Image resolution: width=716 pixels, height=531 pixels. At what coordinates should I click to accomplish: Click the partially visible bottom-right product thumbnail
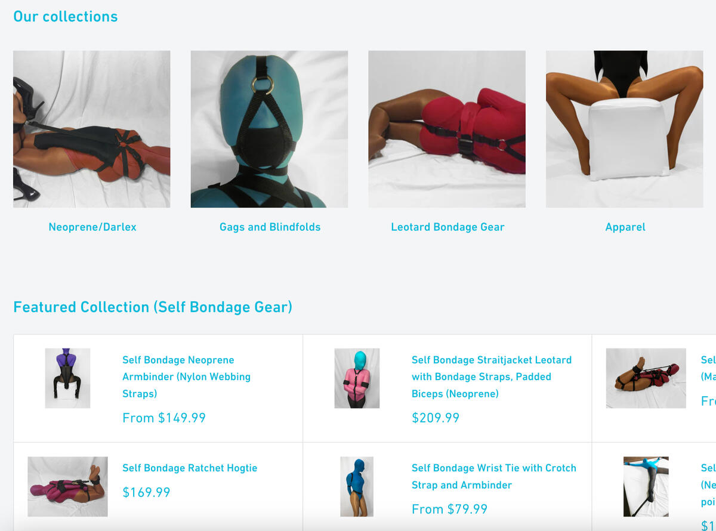[646, 487]
